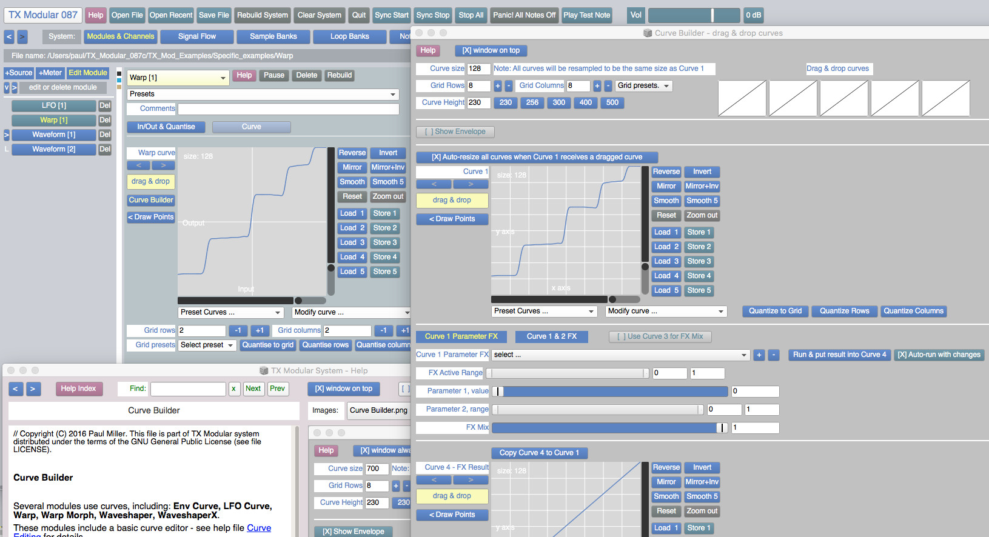Open the Grid presets dropdown
Viewport: 989px width, 537px height.
643,86
